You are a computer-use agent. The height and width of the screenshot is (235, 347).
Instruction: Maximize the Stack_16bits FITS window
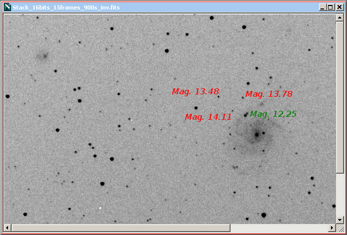pos(330,7)
